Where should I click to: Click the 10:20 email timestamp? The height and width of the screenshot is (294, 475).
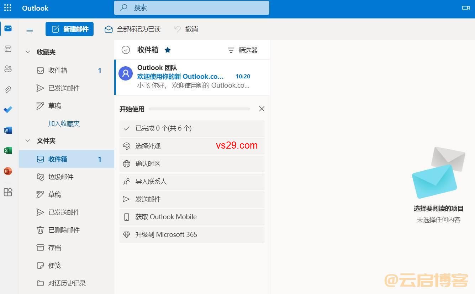click(x=243, y=76)
